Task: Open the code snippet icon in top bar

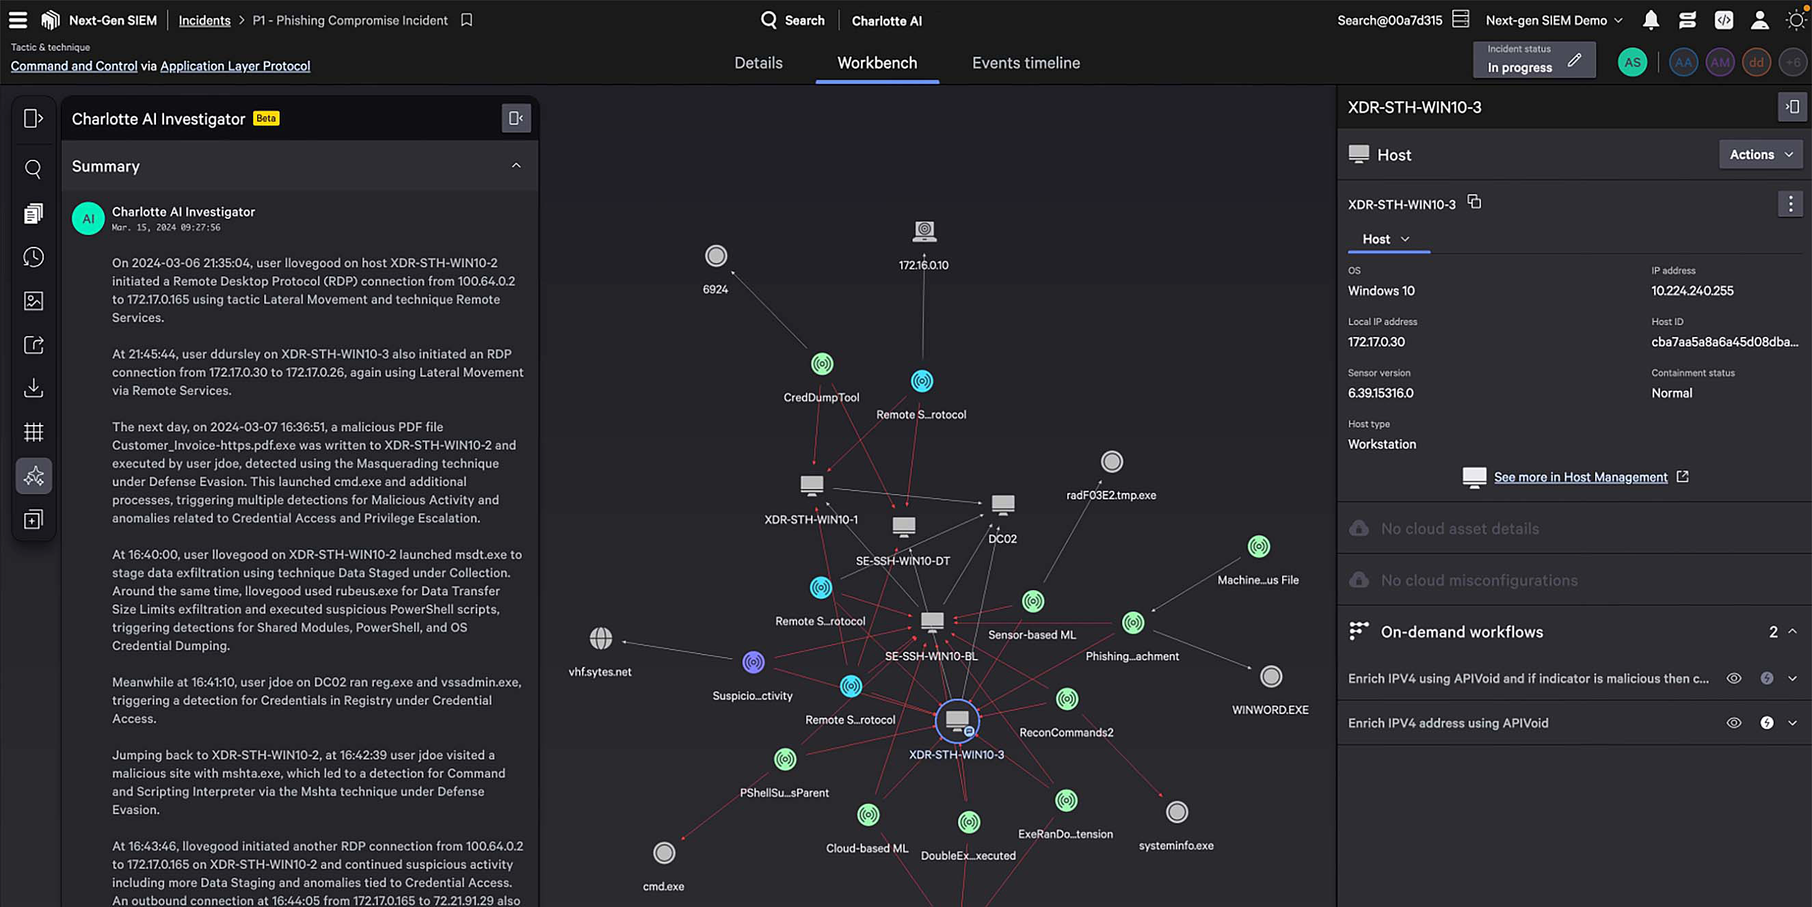Action: click(1724, 21)
